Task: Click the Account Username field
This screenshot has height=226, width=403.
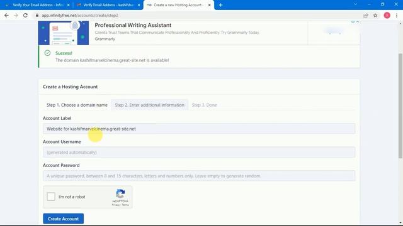Action: point(199,152)
